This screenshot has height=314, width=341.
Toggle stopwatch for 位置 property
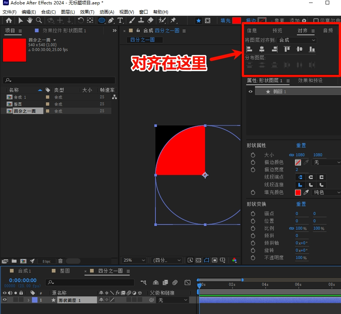point(253,221)
